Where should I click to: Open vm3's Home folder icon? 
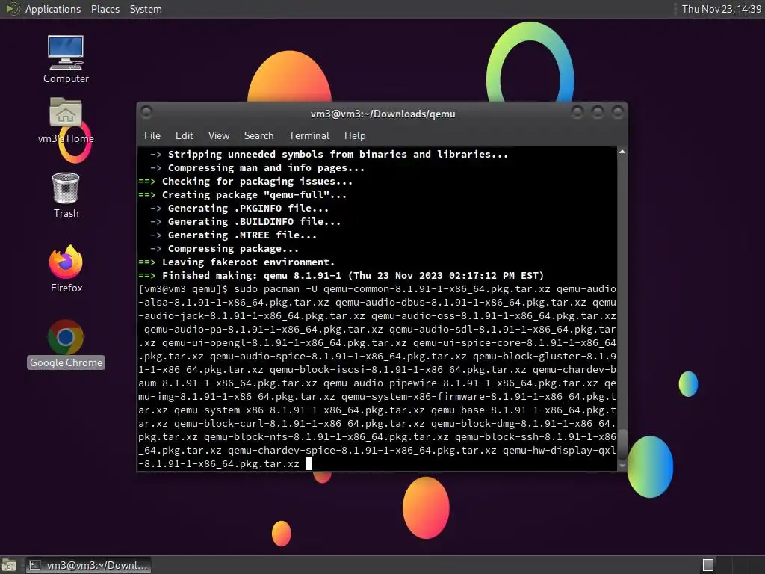(66, 120)
